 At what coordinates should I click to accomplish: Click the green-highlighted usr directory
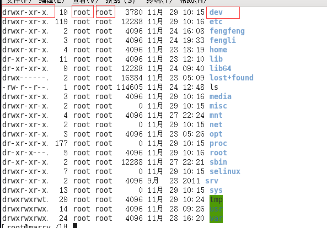[x=216, y=209]
